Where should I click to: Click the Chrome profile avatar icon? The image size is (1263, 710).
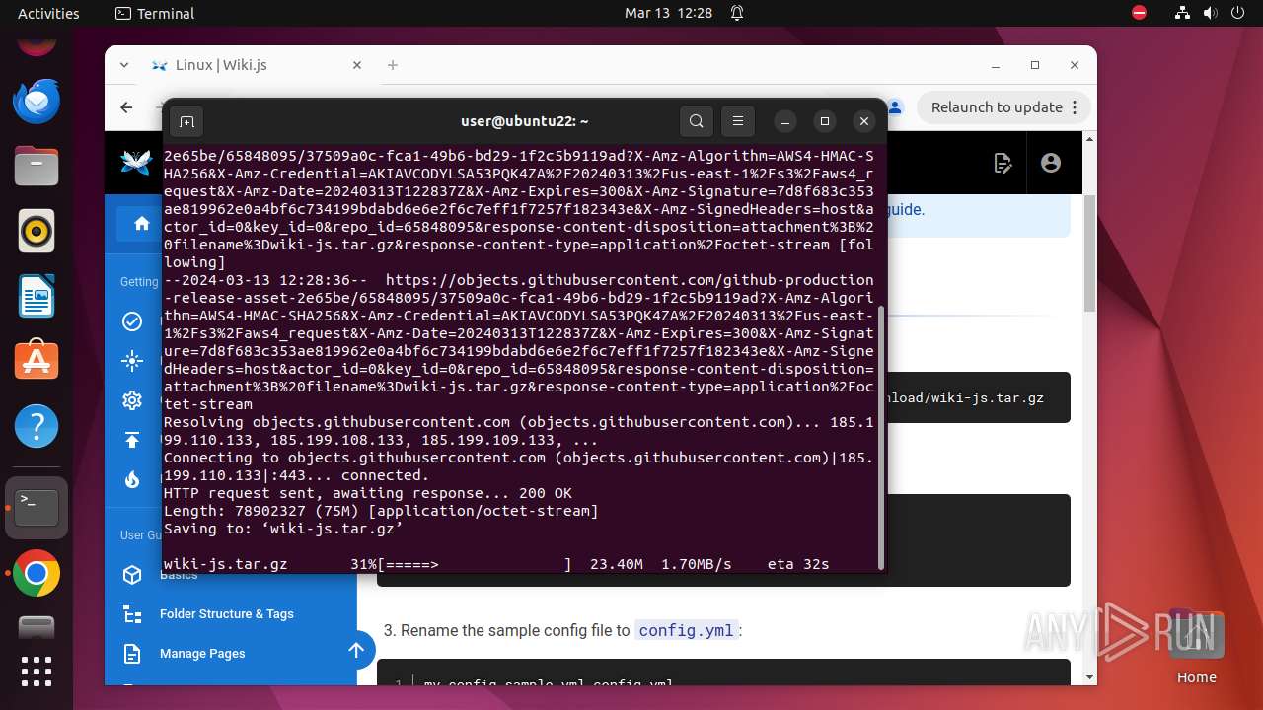coord(895,106)
